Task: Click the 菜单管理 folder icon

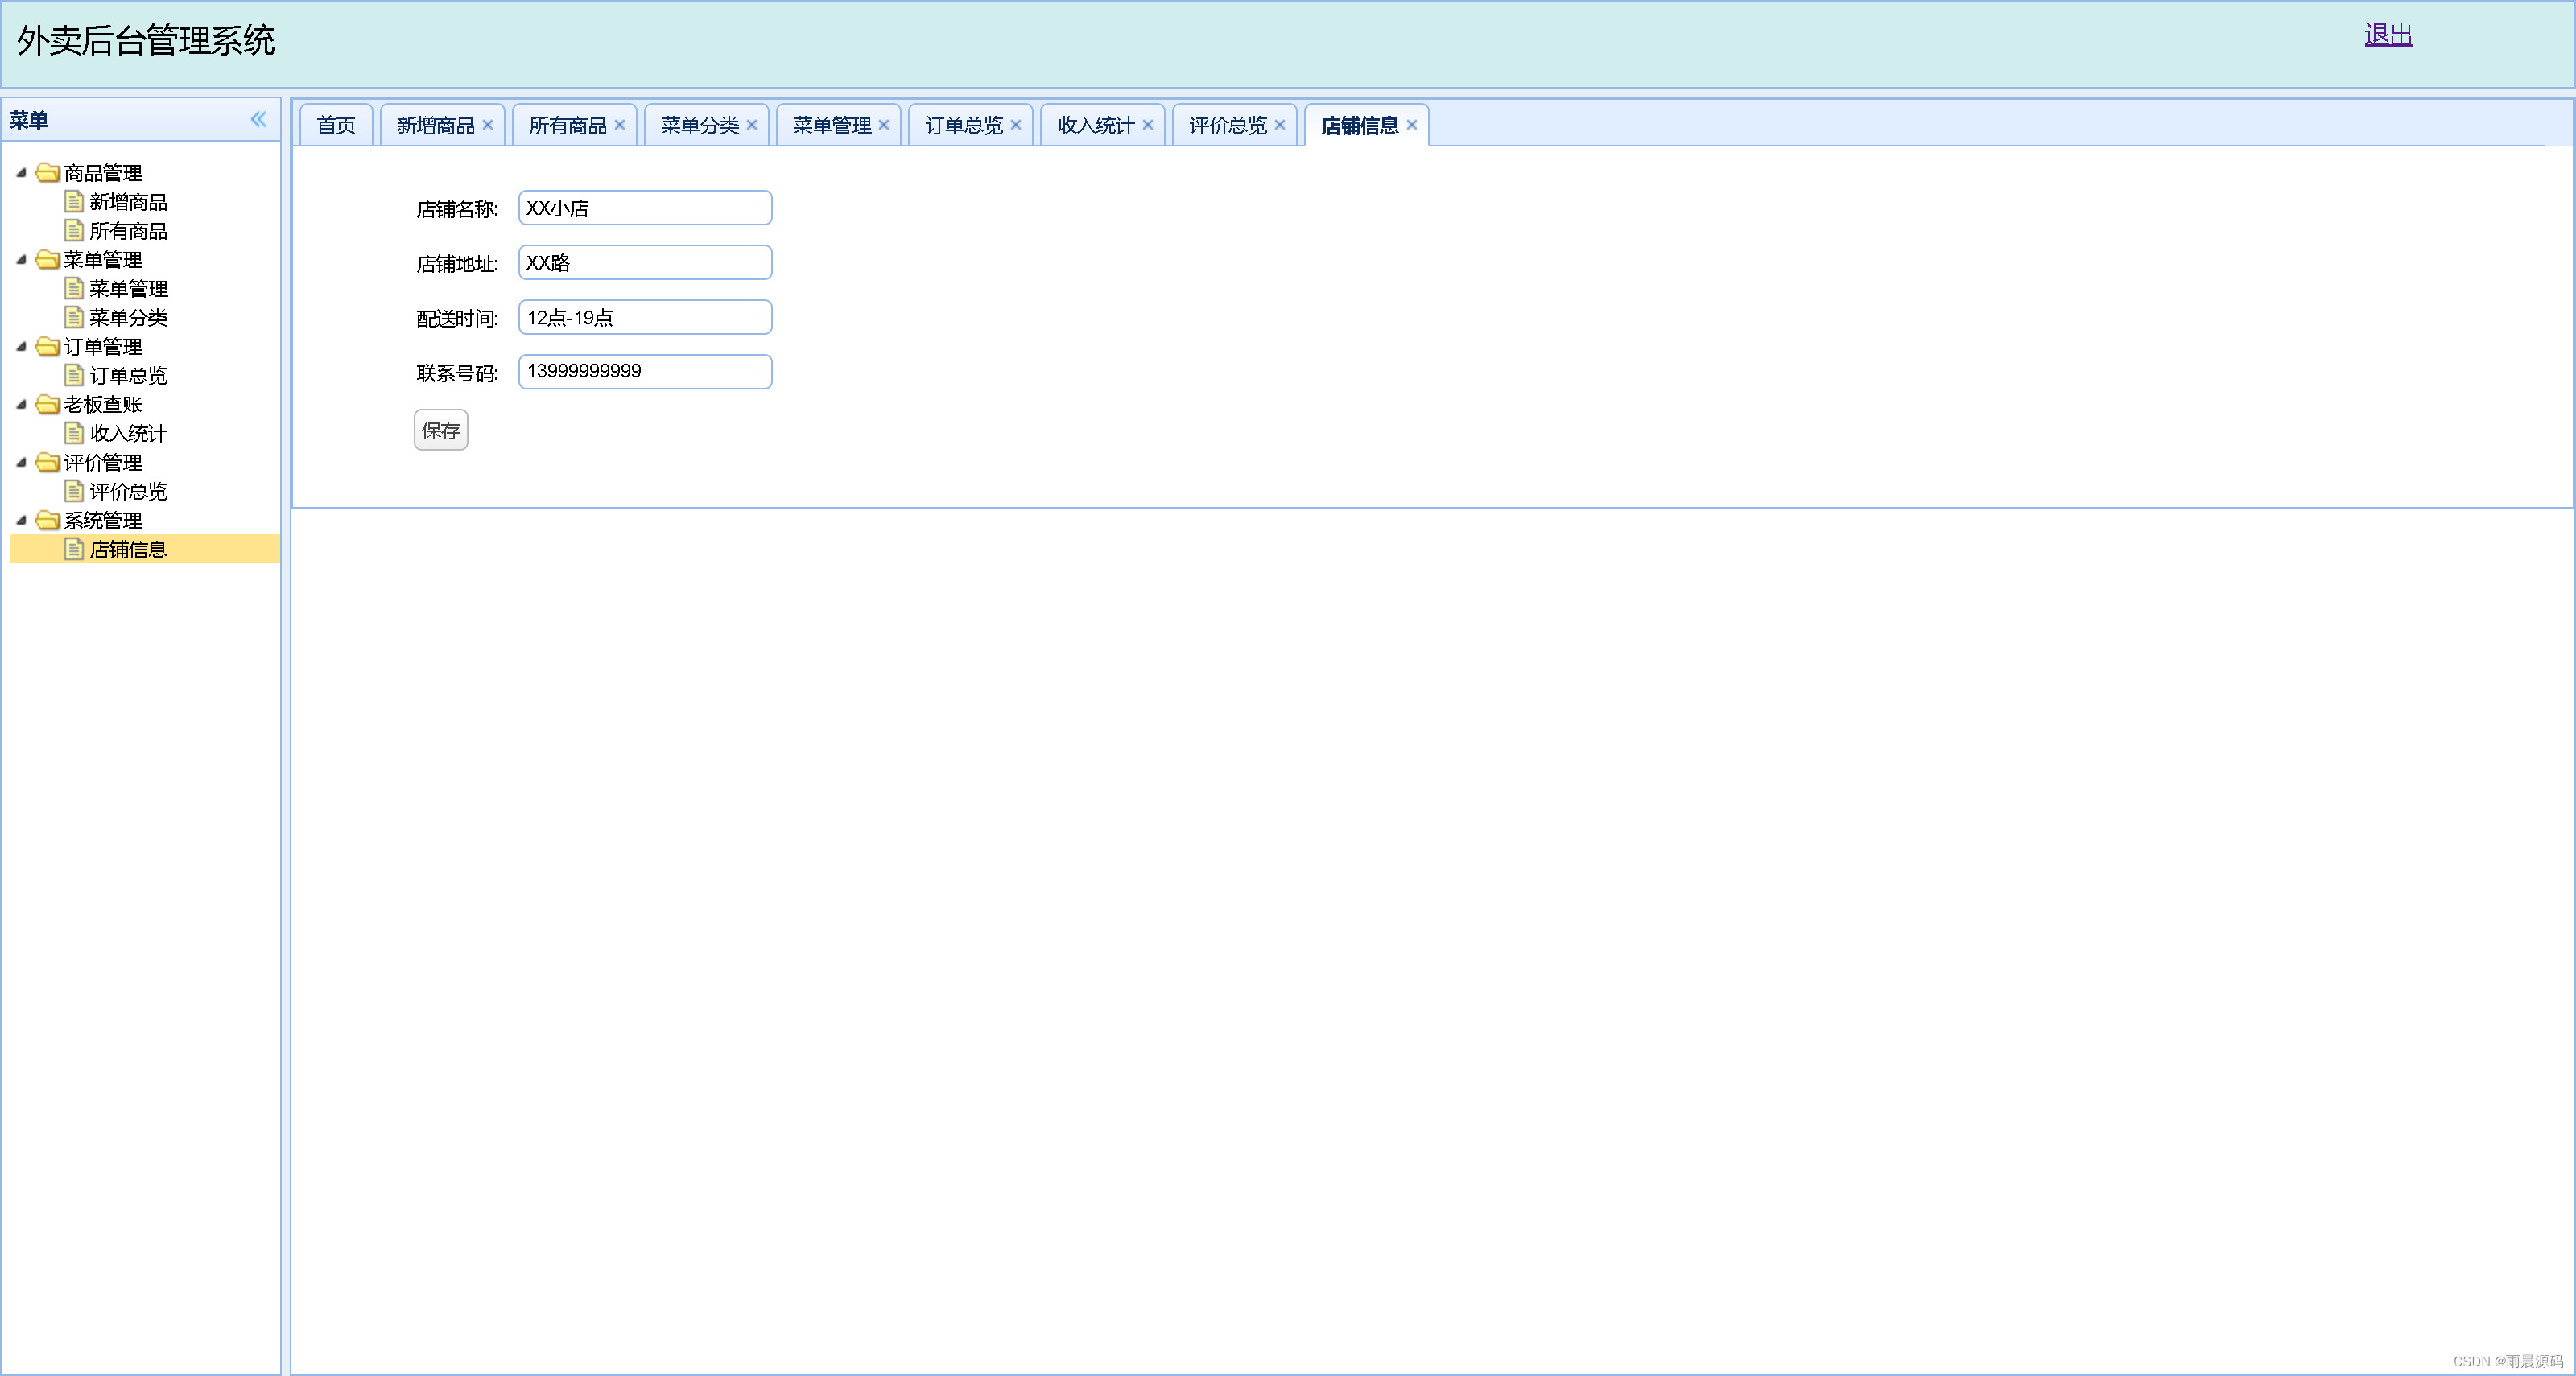Action: click(x=47, y=260)
